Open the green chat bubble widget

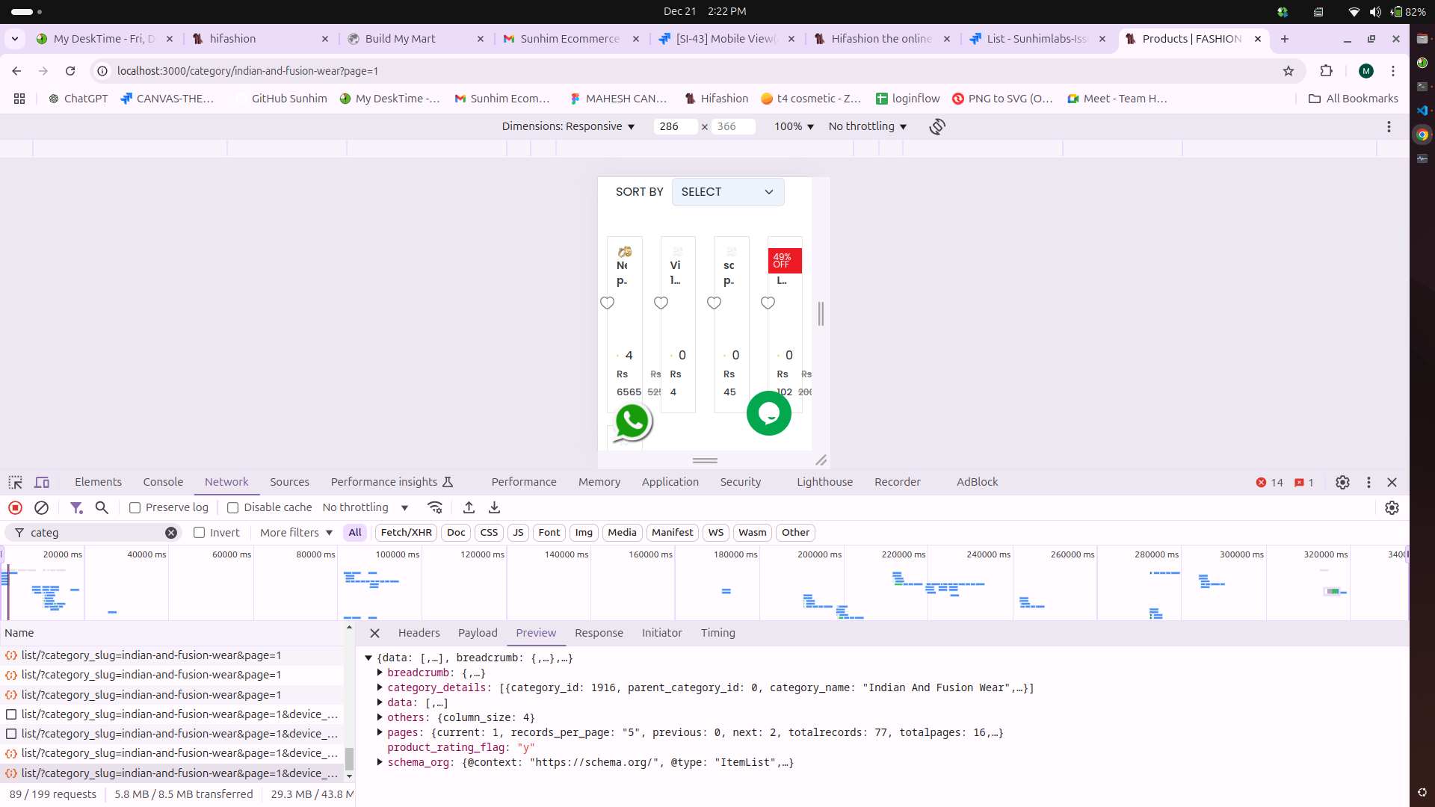tap(769, 413)
